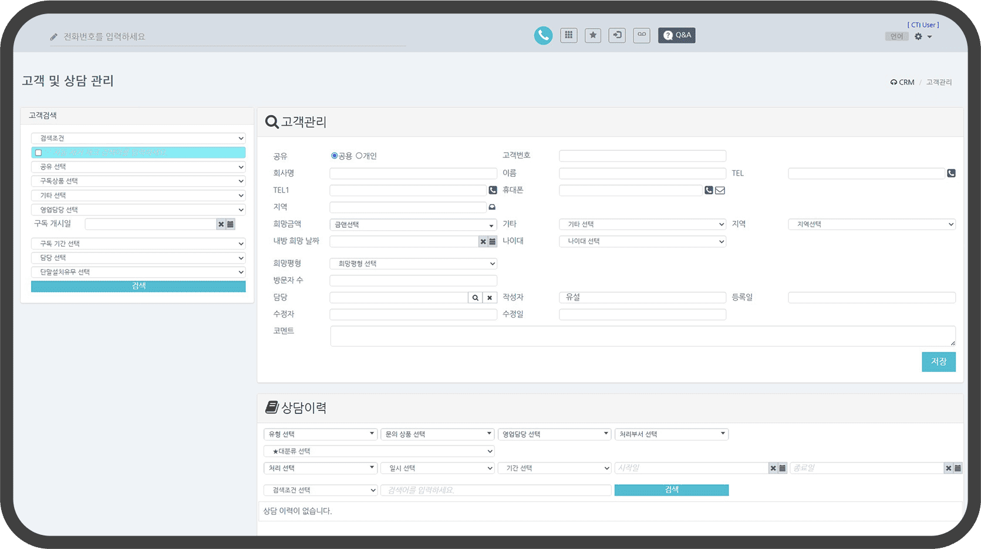The width and height of the screenshot is (981, 549).
Task: Click the 코멘트 text area
Action: 642,336
